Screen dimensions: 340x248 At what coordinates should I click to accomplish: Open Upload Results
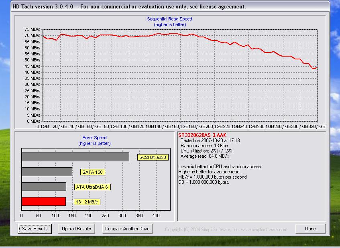(x=76, y=229)
